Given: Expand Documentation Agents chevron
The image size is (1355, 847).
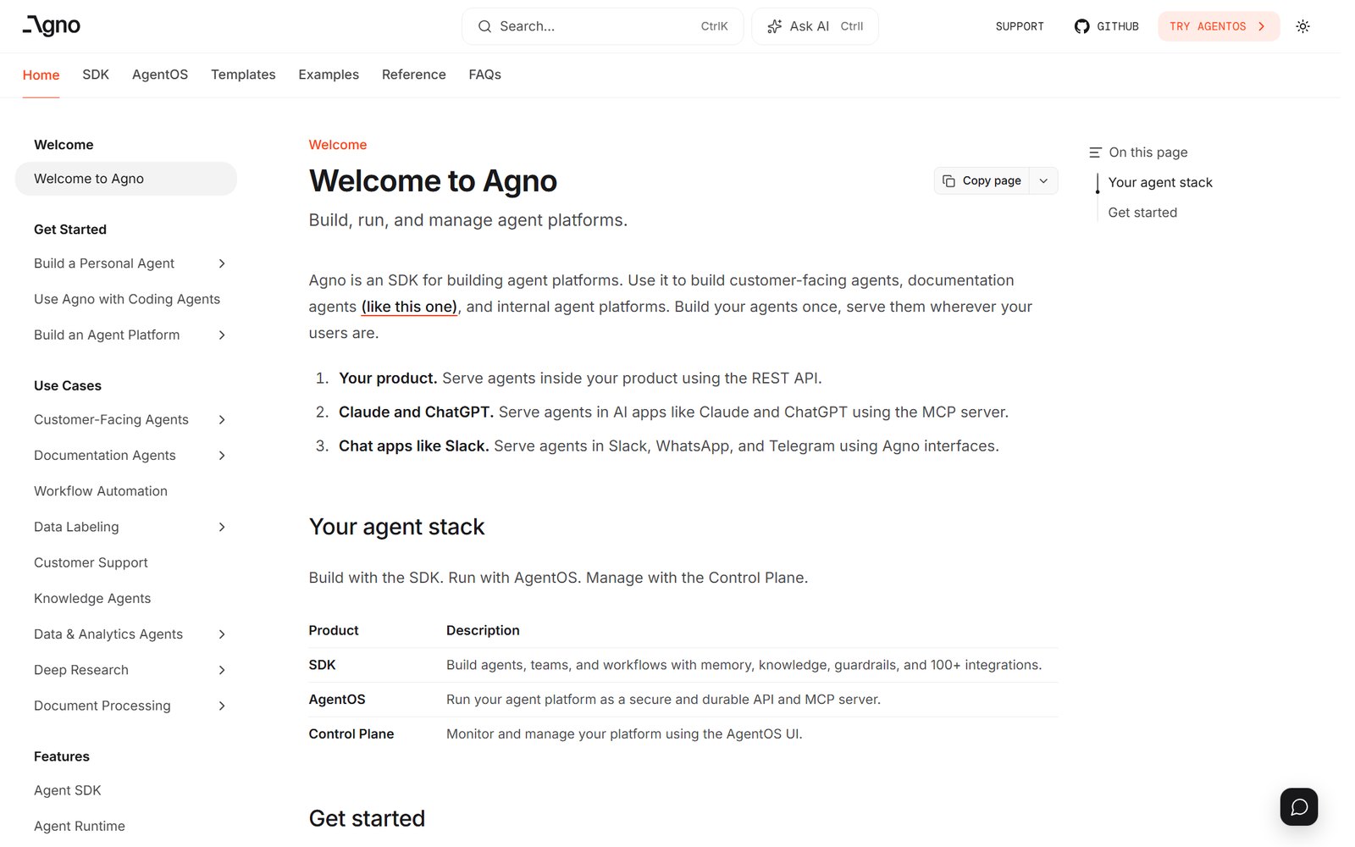Looking at the screenshot, I should (222, 456).
